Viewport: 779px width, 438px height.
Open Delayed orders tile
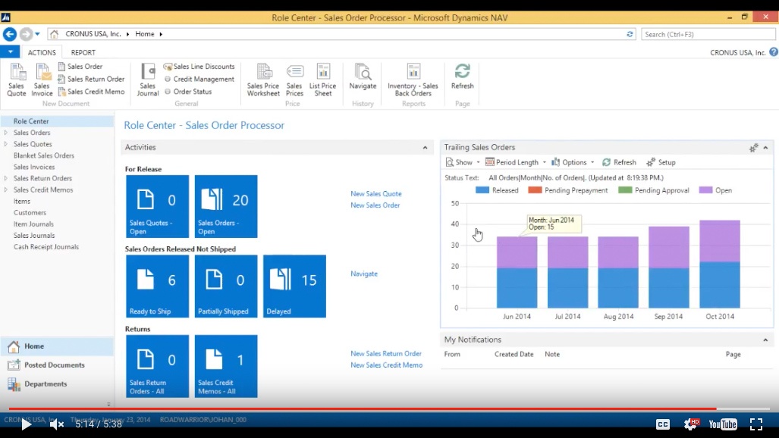294,286
